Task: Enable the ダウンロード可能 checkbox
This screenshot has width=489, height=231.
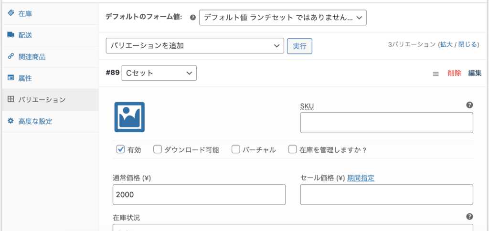Action: click(158, 149)
